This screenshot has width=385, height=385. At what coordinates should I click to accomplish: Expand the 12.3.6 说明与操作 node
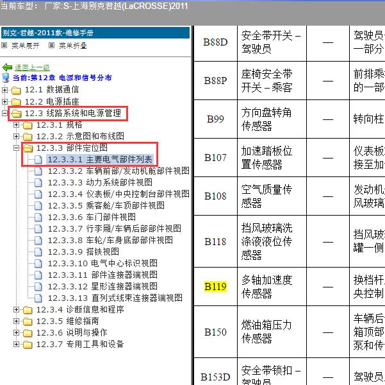coord(16,332)
